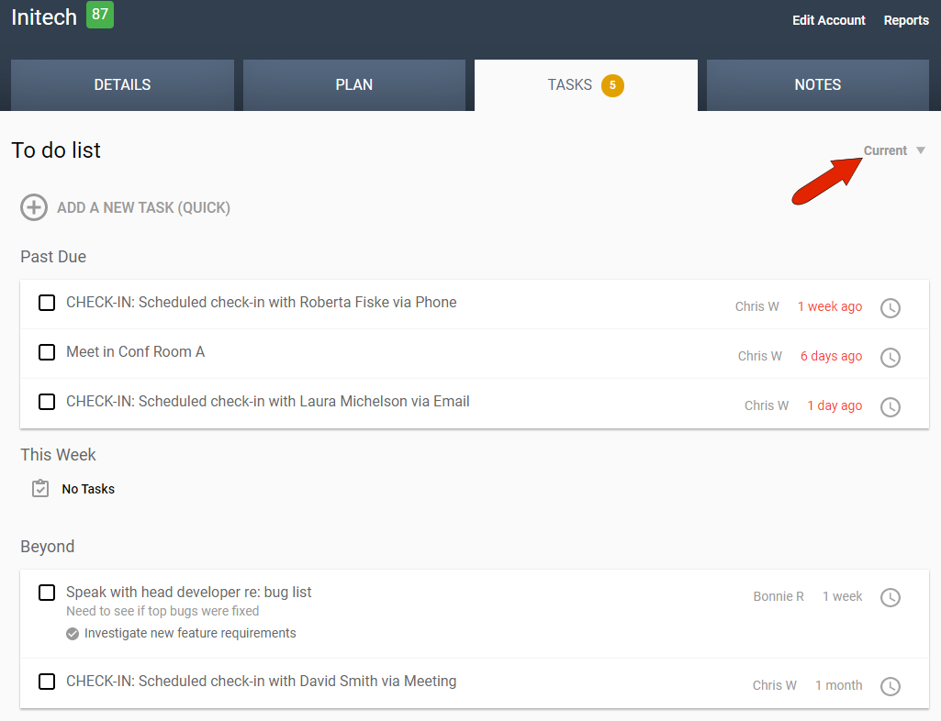This screenshot has width=941, height=721.
Task: Open the Reports link
Action: coord(905,20)
